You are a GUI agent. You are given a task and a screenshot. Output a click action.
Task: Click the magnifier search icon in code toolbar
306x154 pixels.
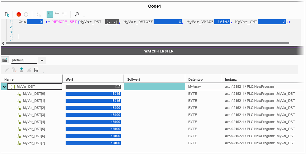[x=77, y=14]
